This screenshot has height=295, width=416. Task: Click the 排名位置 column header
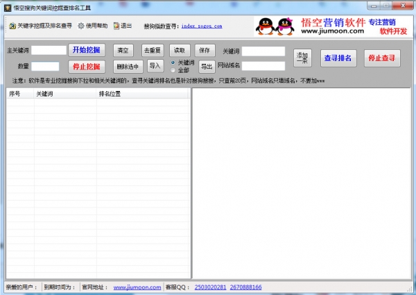pos(111,93)
